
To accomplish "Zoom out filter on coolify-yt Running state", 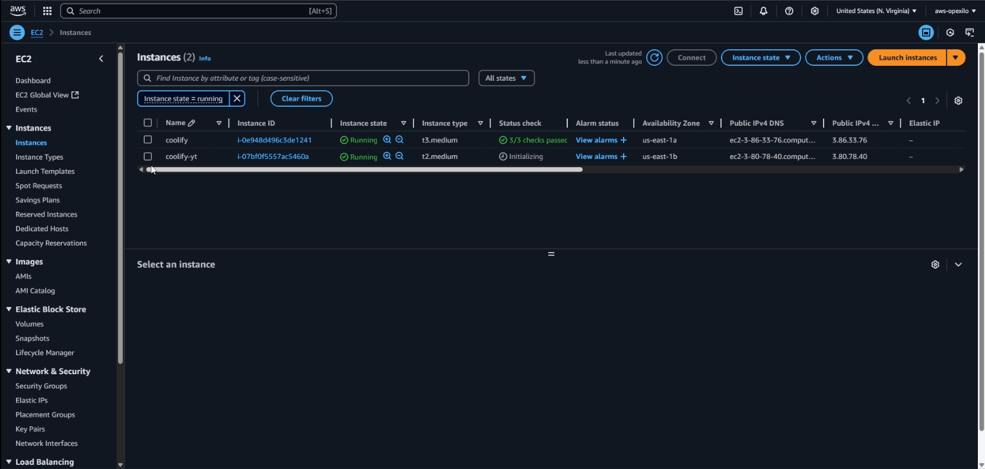I will tap(400, 157).
